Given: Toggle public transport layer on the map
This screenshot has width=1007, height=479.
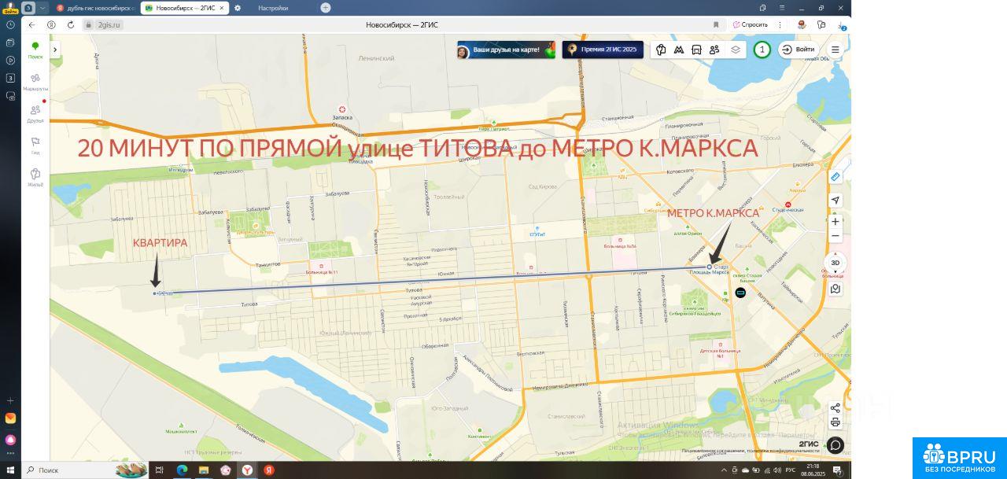Looking at the screenshot, I should click(x=696, y=50).
